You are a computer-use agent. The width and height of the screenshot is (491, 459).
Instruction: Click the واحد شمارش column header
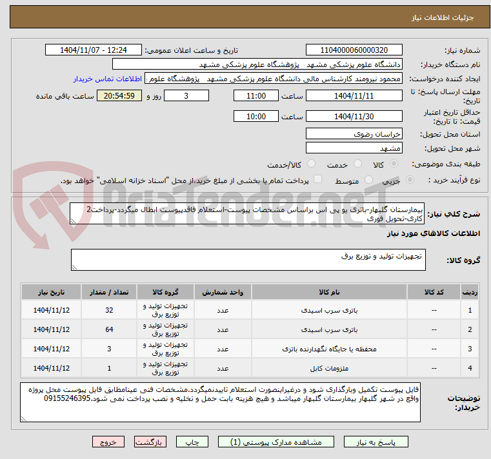[223, 292]
